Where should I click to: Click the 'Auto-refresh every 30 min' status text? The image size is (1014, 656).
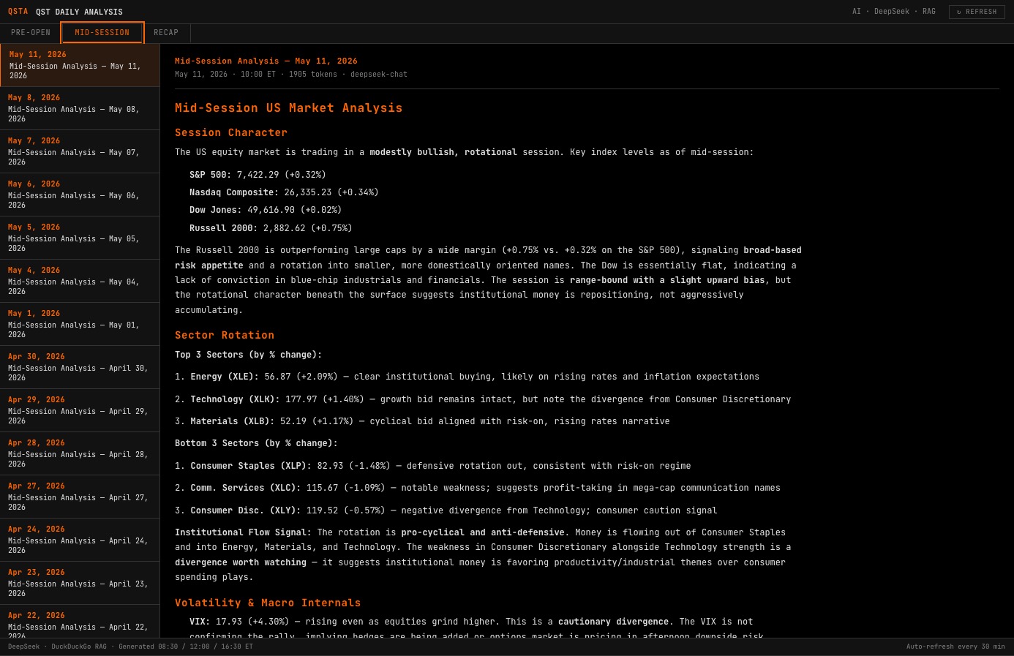coord(955,646)
